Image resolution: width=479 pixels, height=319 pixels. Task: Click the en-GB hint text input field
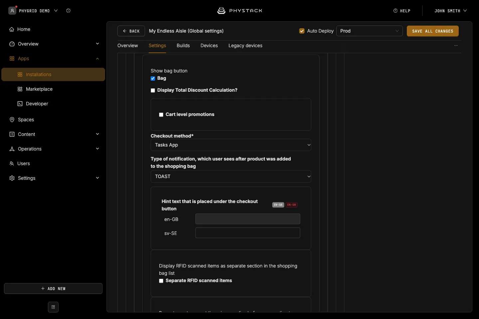[248, 219]
